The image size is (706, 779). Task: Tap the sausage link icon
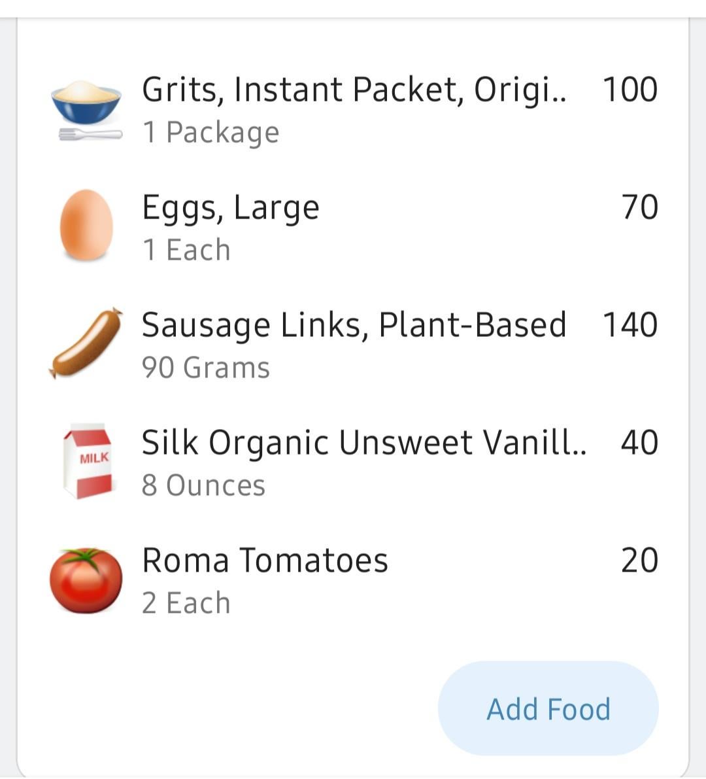(x=86, y=343)
